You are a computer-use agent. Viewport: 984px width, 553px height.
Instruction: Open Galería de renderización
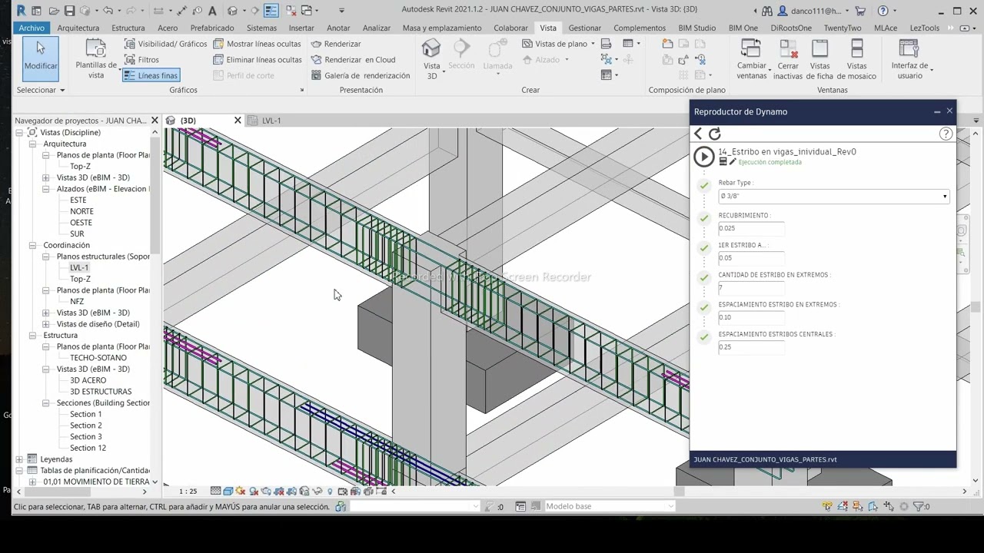click(x=361, y=75)
